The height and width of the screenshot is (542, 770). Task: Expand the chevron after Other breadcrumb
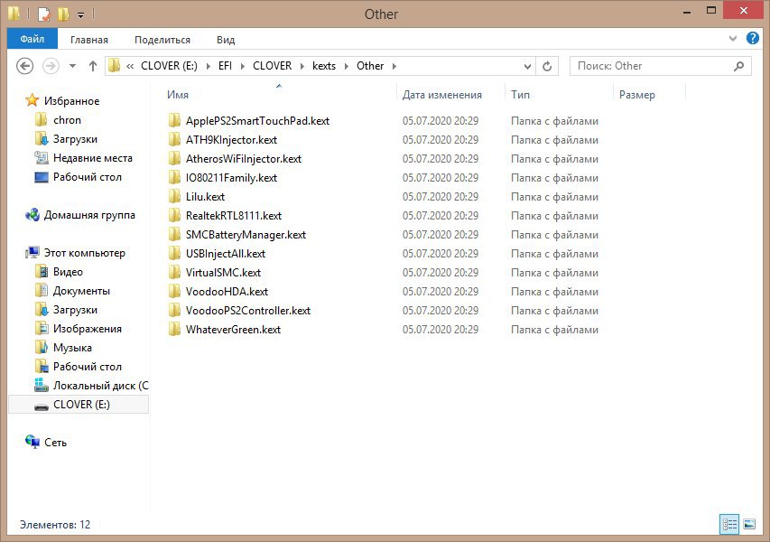click(x=394, y=66)
